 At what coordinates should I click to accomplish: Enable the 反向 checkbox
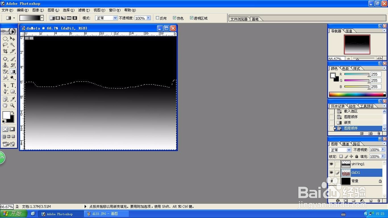(x=158, y=18)
